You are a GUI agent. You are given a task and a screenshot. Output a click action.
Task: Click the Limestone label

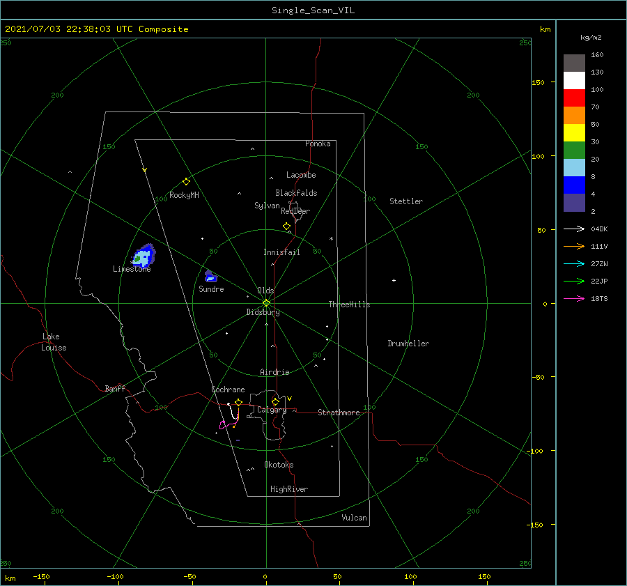point(132,269)
